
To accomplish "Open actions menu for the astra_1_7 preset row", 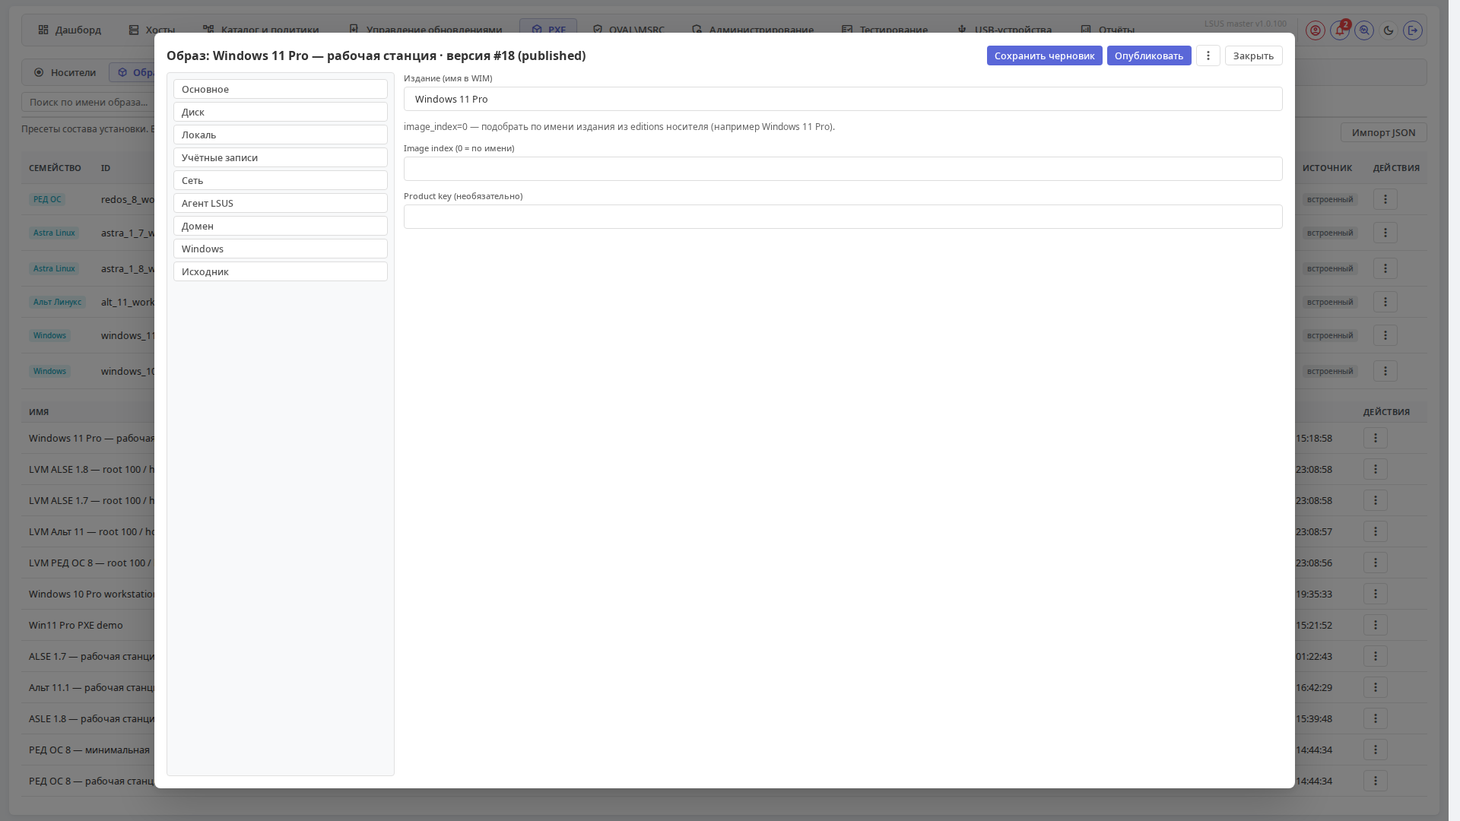I will tap(1385, 233).
